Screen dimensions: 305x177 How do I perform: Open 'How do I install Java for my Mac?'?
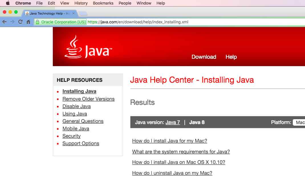170,141
